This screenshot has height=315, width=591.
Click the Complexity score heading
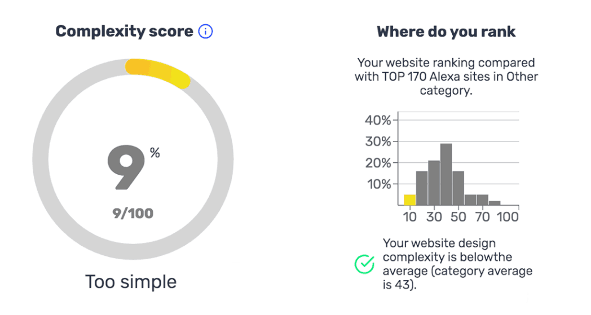[x=125, y=31]
